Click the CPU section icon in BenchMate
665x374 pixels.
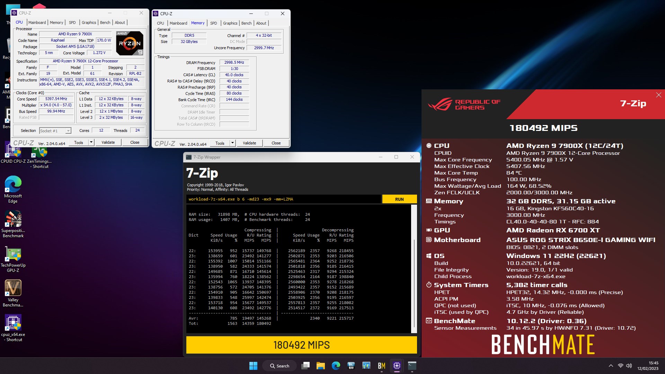[x=429, y=146]
